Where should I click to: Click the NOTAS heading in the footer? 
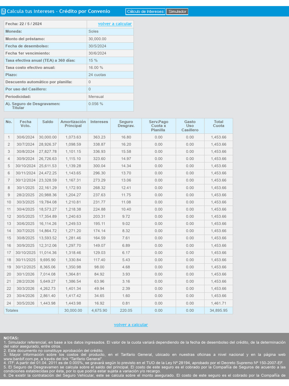(11, 338)
